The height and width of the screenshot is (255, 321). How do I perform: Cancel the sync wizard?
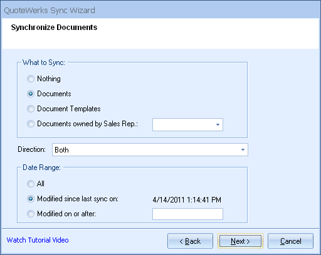click(x=290, y=241)
